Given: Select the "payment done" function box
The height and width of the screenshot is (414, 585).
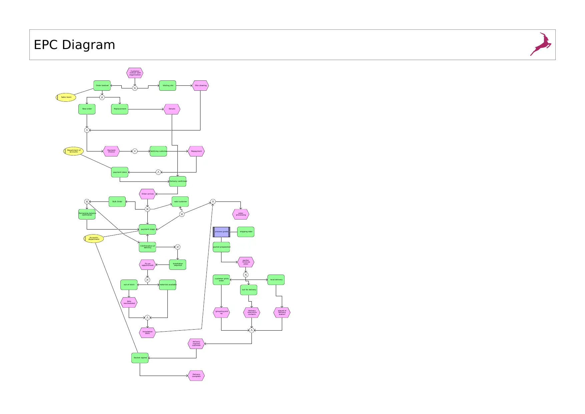Looking at the screenshot, I should coord(120,172).
